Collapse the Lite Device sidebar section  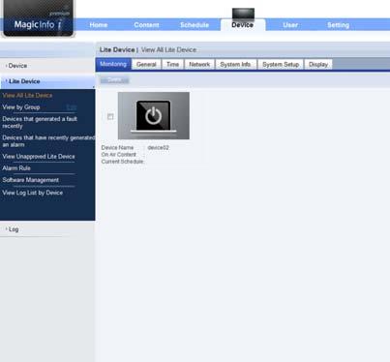[47, 81]
